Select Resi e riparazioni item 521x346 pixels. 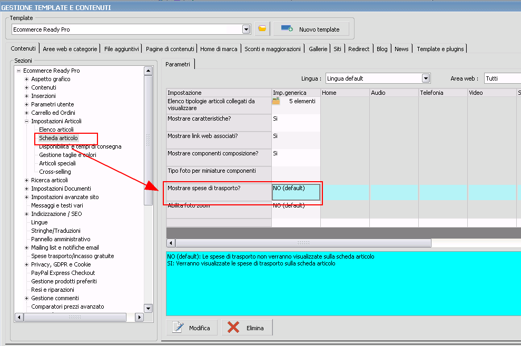(53, 290)
